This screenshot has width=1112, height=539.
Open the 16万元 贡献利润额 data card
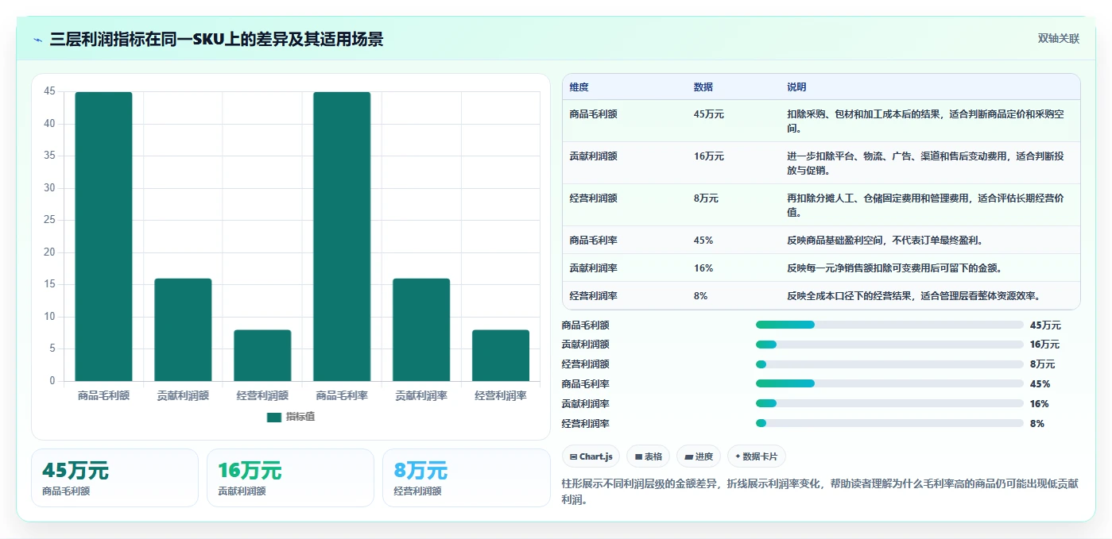point(290,478)
